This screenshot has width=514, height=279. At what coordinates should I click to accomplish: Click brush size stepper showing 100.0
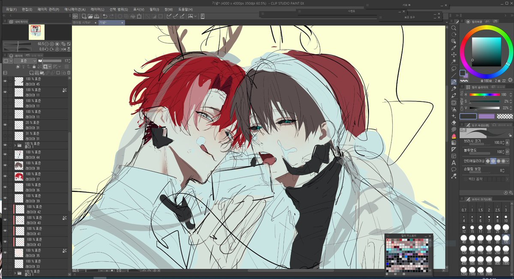click(503, 142)
